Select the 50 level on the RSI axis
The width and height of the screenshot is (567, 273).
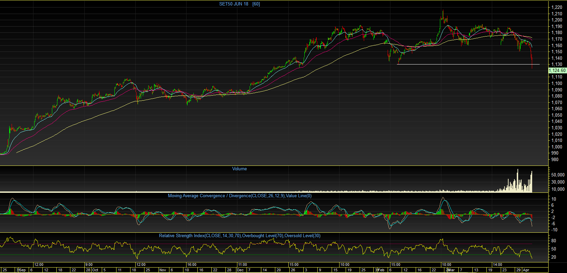tap(554, 249)
